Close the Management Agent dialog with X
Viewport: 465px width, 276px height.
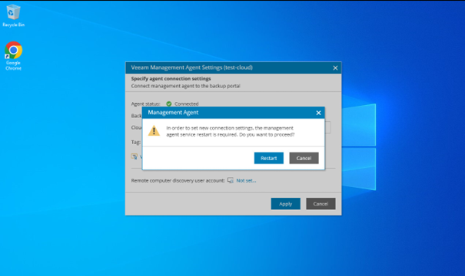pyautogui.click(x=318, y=113)
